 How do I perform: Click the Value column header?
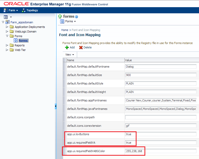(x=162, y=60)
